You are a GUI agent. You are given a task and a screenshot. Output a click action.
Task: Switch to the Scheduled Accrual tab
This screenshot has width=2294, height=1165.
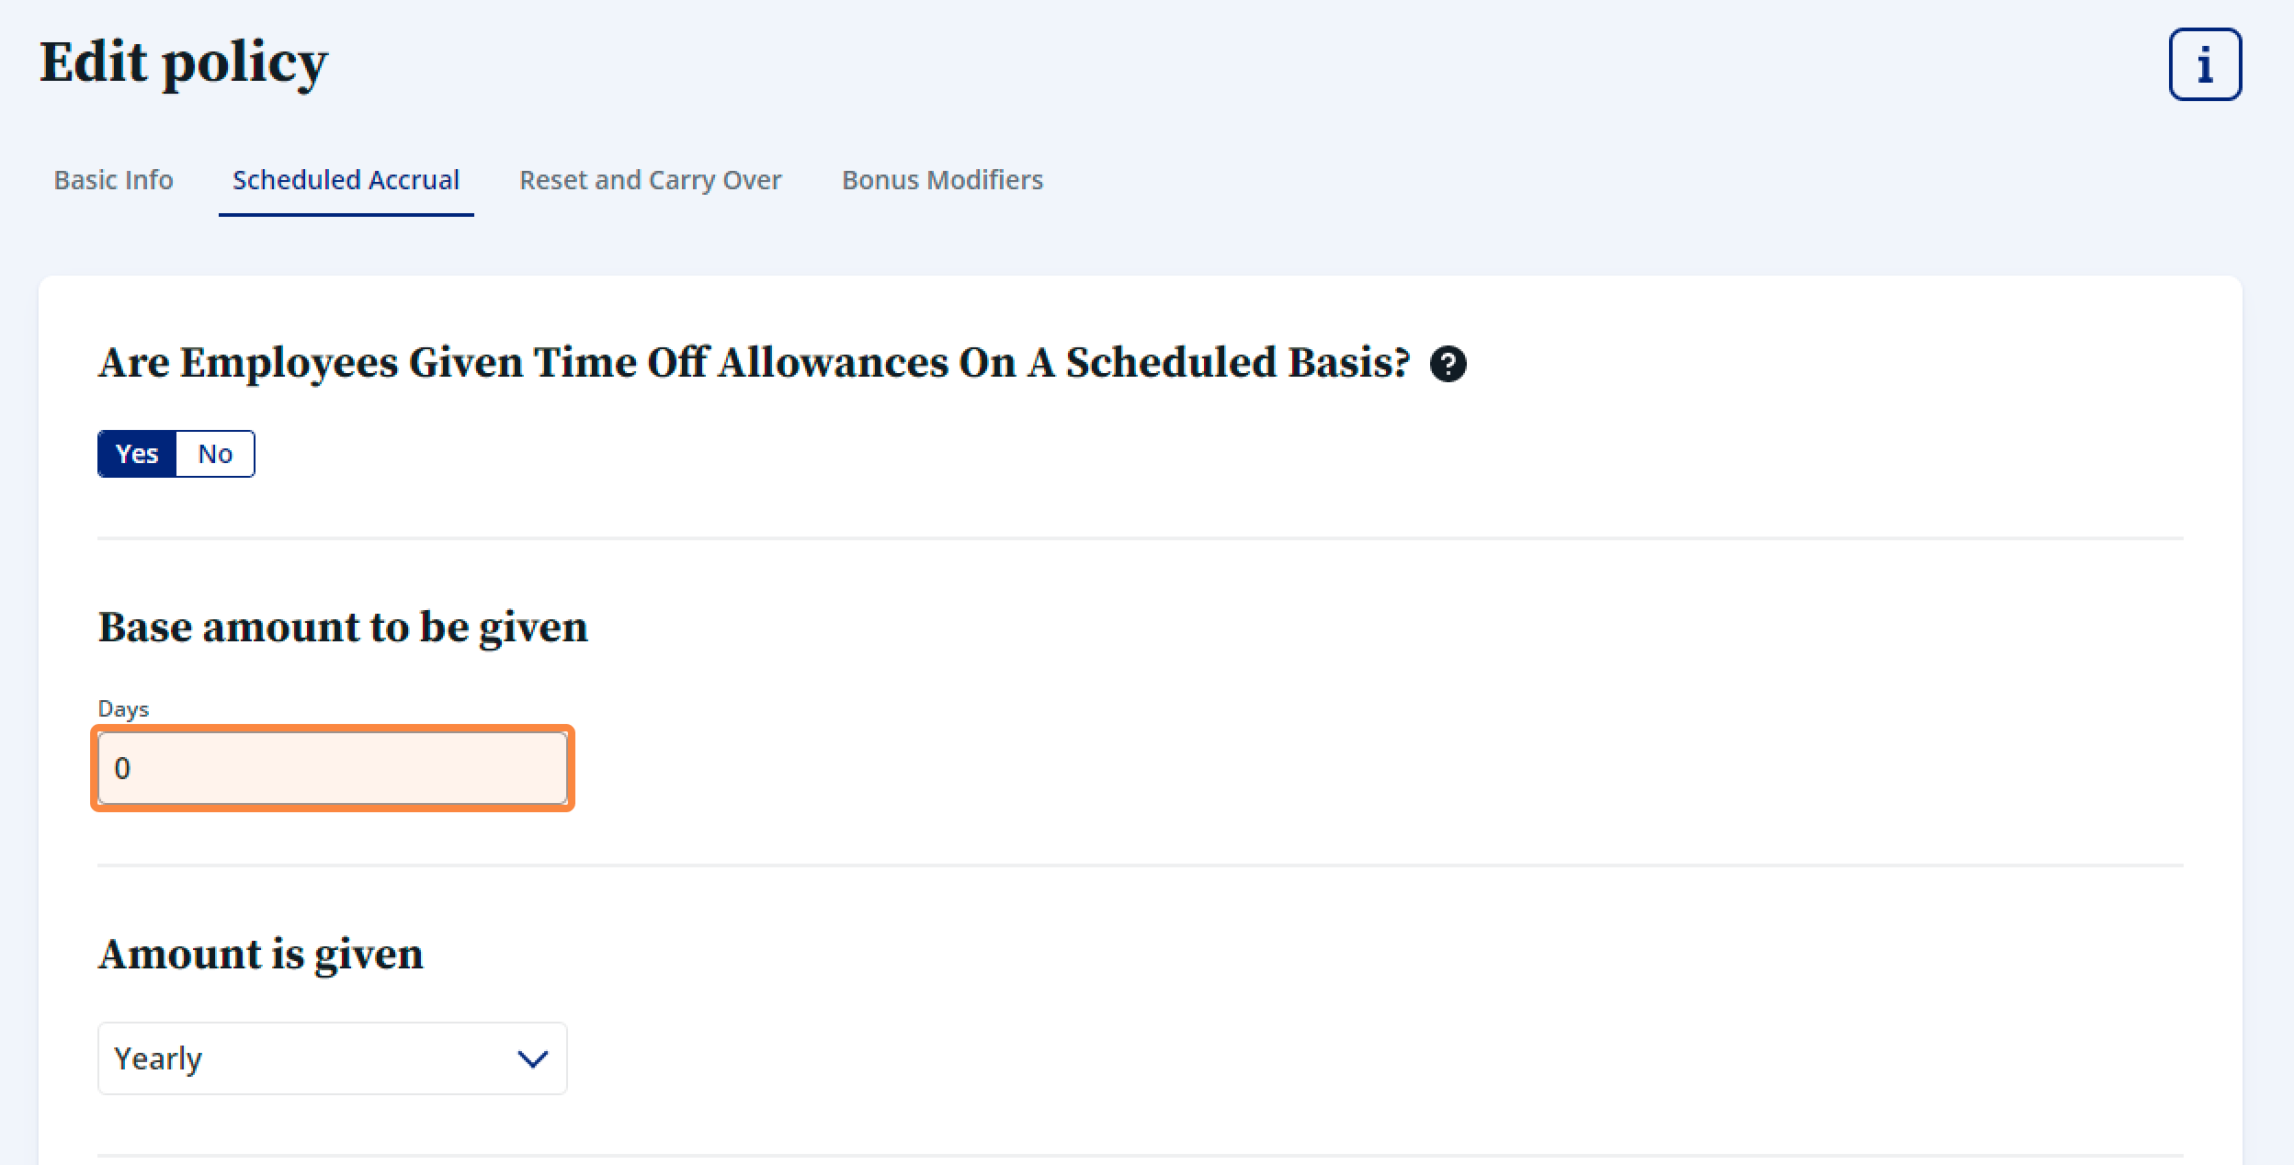click(346, 180)
